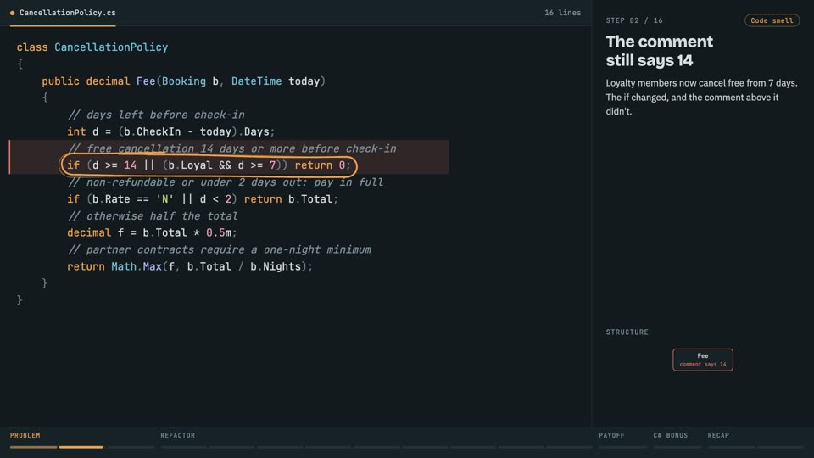The height and width of the screenshot is (458, 814).
Task: Click the 'class CancellationPolicy' line
Action: (x=92, y=47)
